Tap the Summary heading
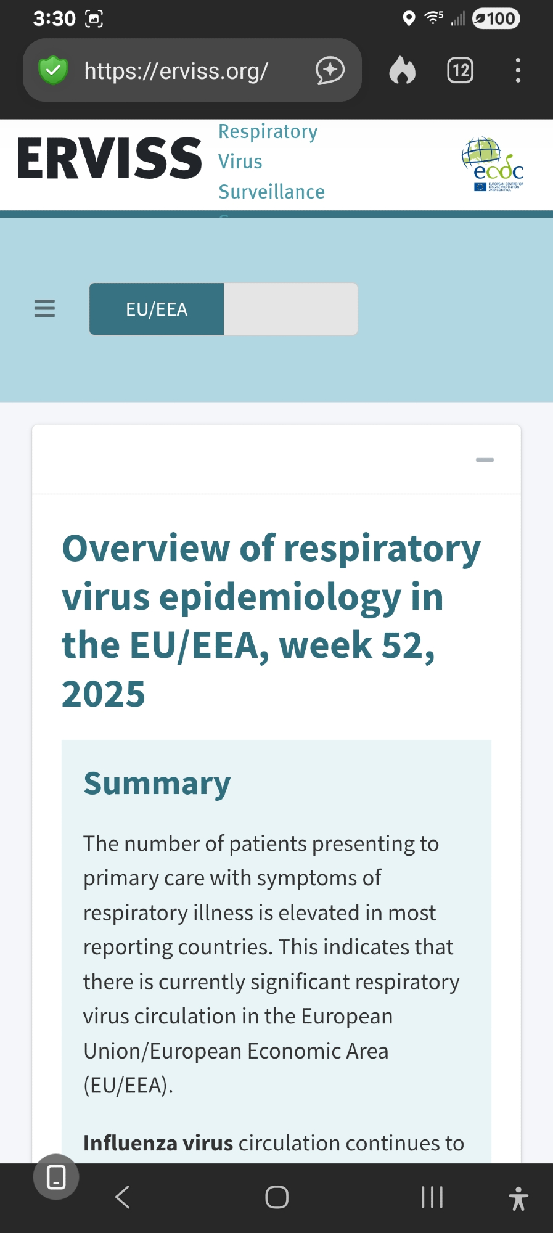The width and height of the screenshot is (553, 1233). tap(157, 784)
